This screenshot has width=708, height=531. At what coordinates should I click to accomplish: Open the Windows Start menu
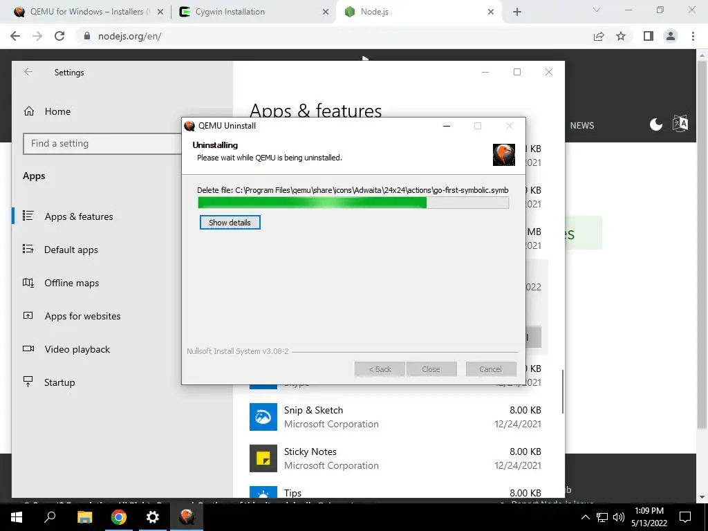tap(17, 517)
